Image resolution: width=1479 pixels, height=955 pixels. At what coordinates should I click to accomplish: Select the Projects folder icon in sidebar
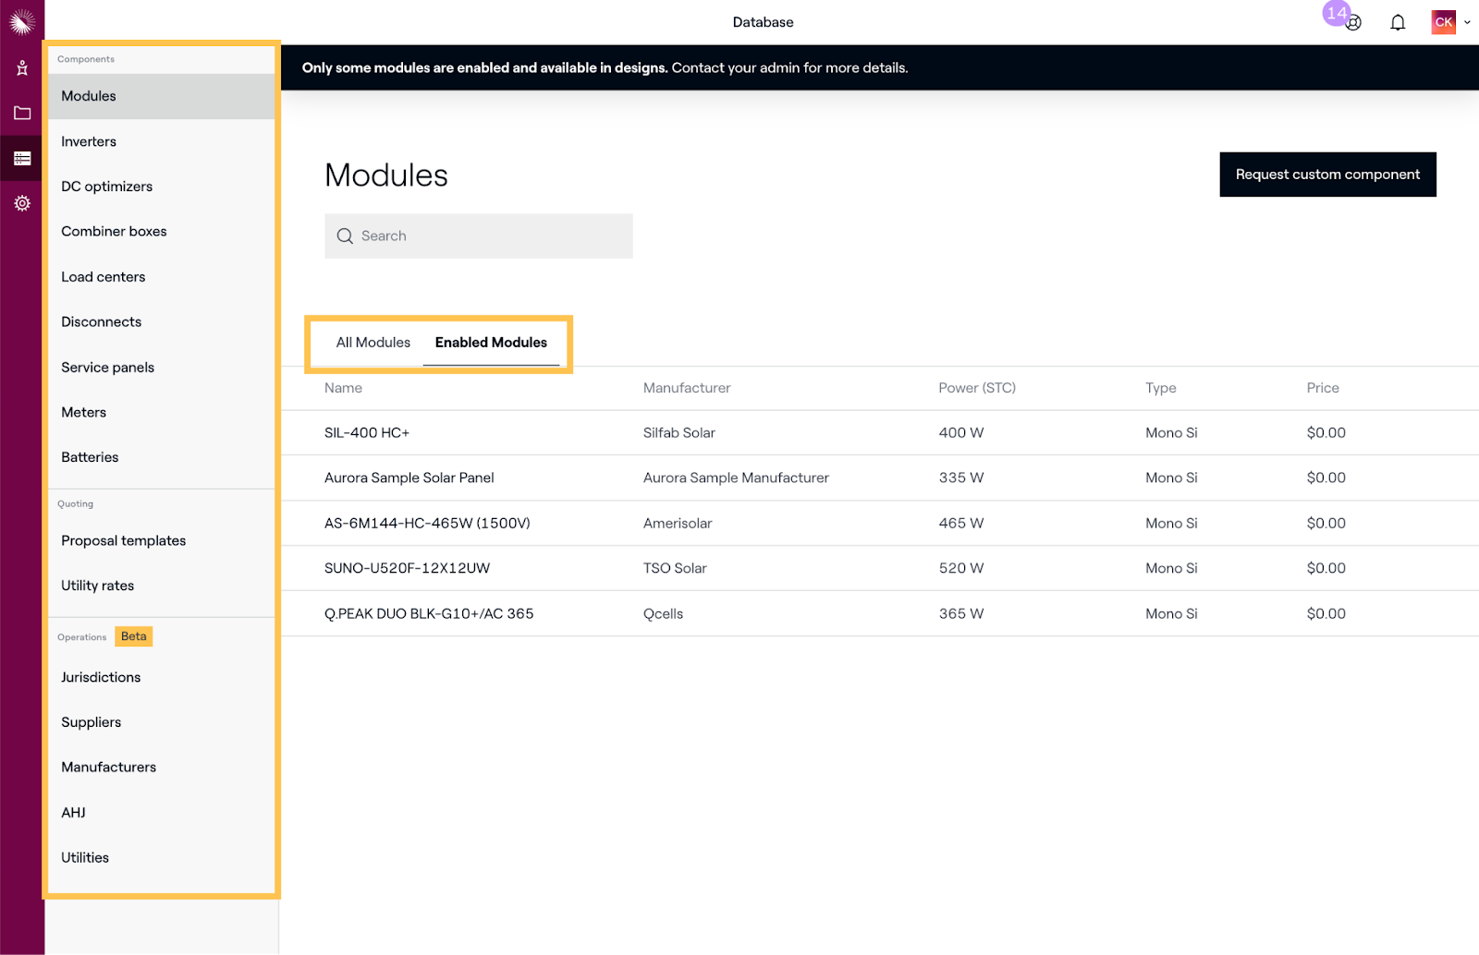[21, 113]
